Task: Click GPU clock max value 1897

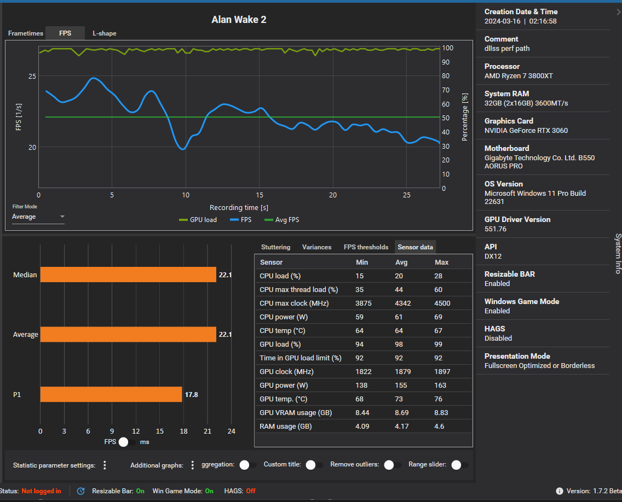Action: click(442, 372)
